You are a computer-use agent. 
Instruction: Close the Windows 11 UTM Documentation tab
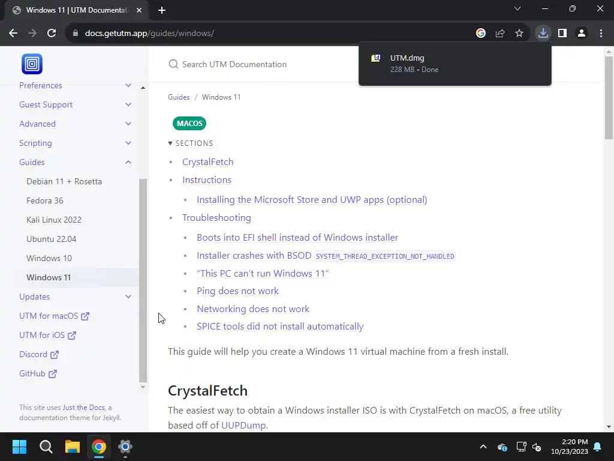pos(139,10)
